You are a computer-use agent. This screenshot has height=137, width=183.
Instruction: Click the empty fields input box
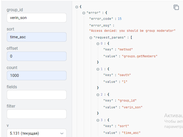click(x=37, y=95)
